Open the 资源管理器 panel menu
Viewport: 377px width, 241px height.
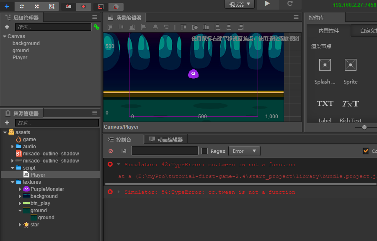click(95, 113)
